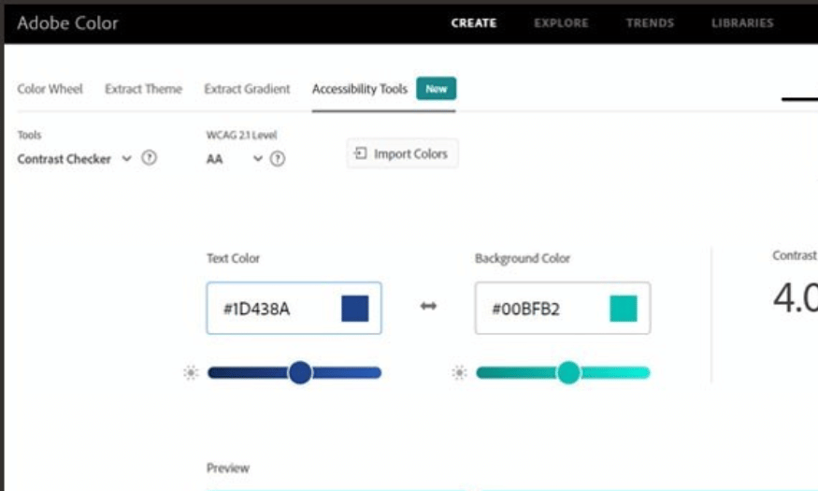Click the Text Color hex field #1D438A
Screen dimensions: 818x491
click(294, 309)
